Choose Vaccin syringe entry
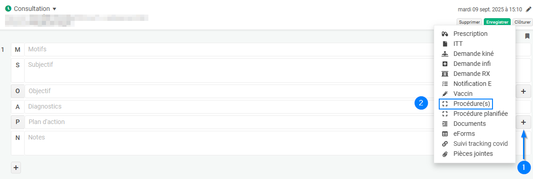 [462, 94]
